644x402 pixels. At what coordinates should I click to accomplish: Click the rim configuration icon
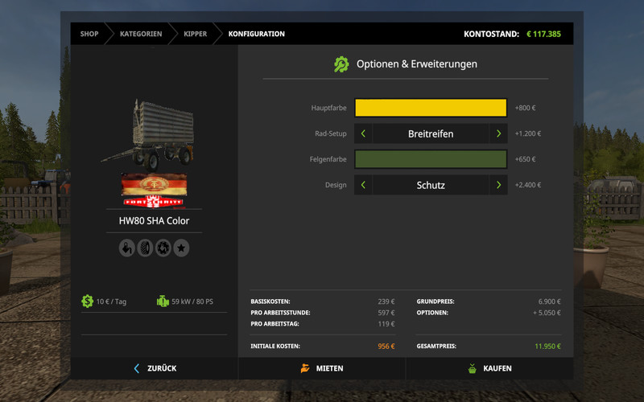pyautogui.click(x=163, y=248)
